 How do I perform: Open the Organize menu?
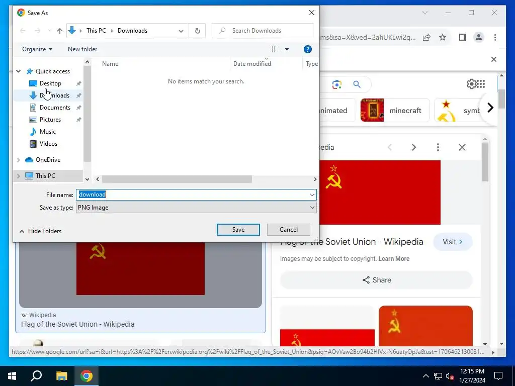(x=37, y=49)
